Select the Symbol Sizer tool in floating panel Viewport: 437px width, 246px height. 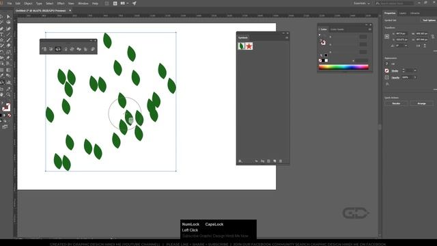(x=66, y=49)
